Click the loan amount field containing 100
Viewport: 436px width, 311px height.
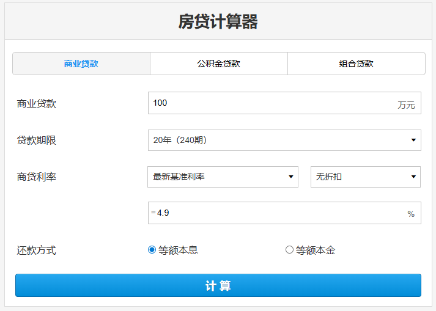pos(269,103)
